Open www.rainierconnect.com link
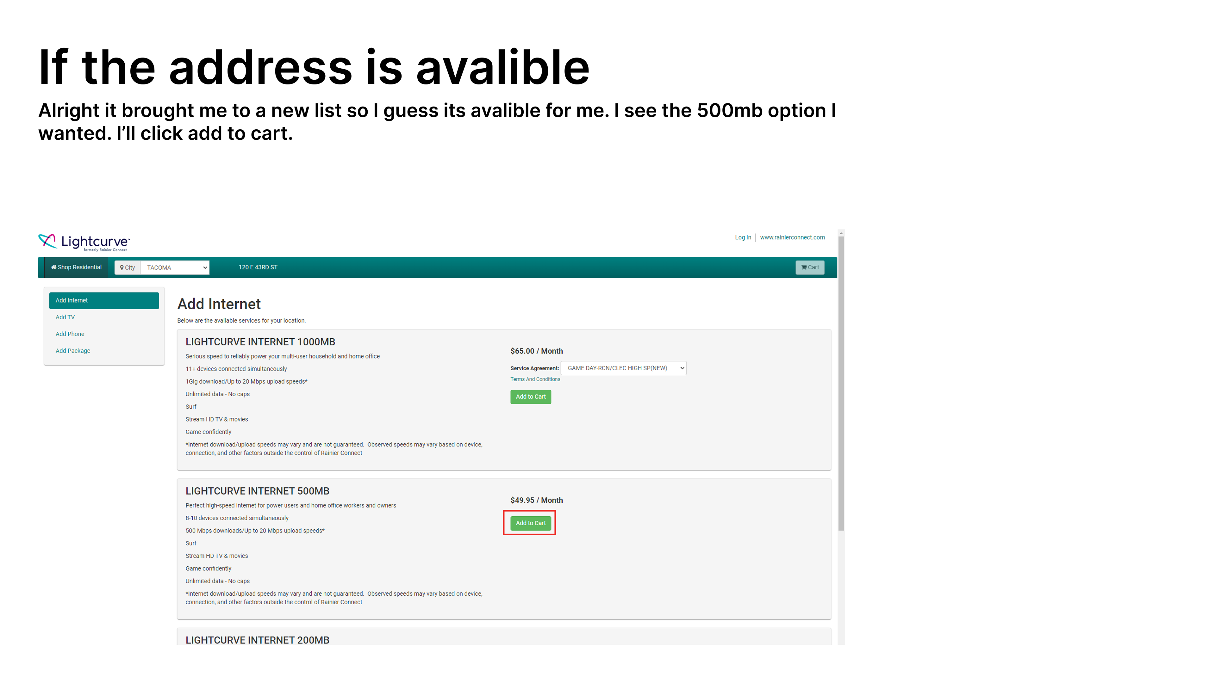The image size is (1215, 683). point(792,237)
